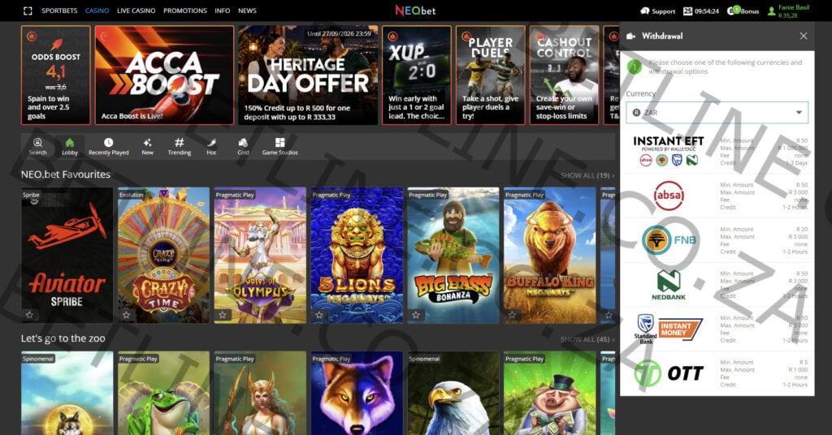Toggle fullscreen icon in top bar

tap(28, 11)
